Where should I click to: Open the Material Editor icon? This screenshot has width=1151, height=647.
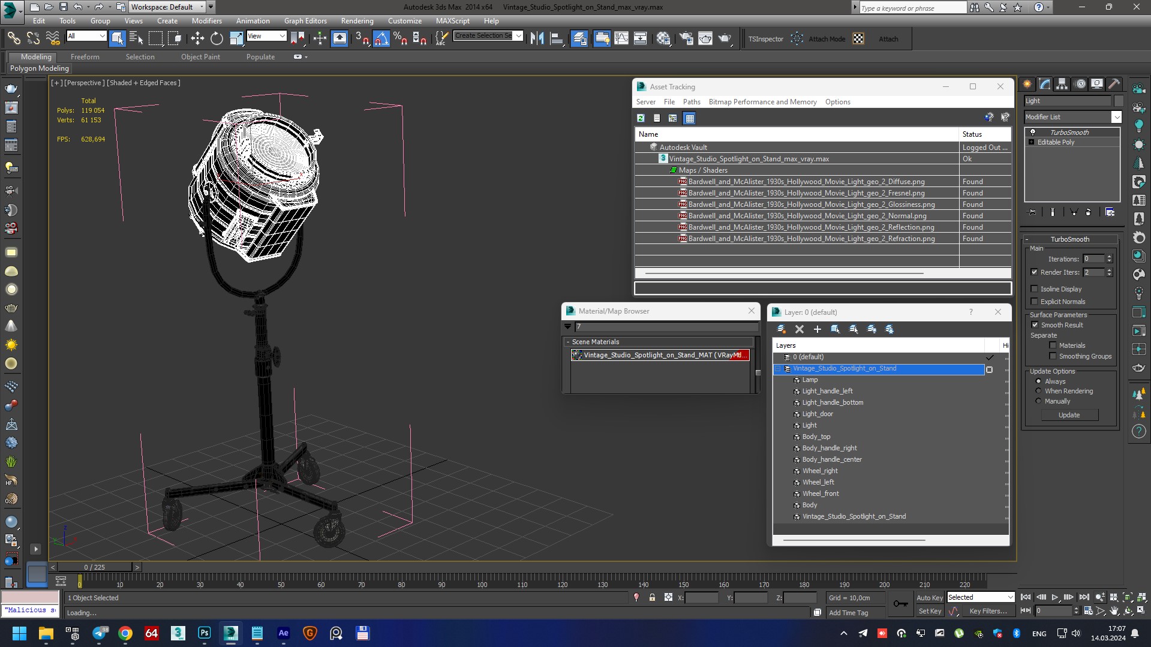[x=663, y=38]
